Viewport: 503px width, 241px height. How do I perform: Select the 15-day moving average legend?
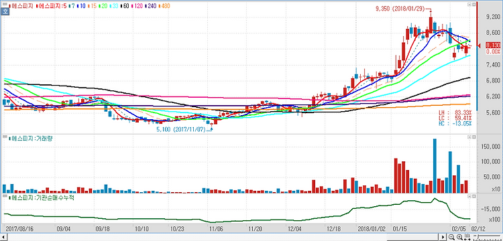click(x=92, y=6)
